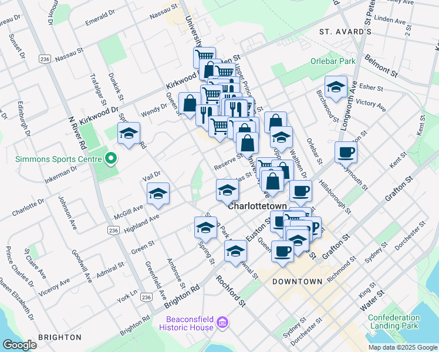Click the school marker near Vail Dr

[157, 194]
